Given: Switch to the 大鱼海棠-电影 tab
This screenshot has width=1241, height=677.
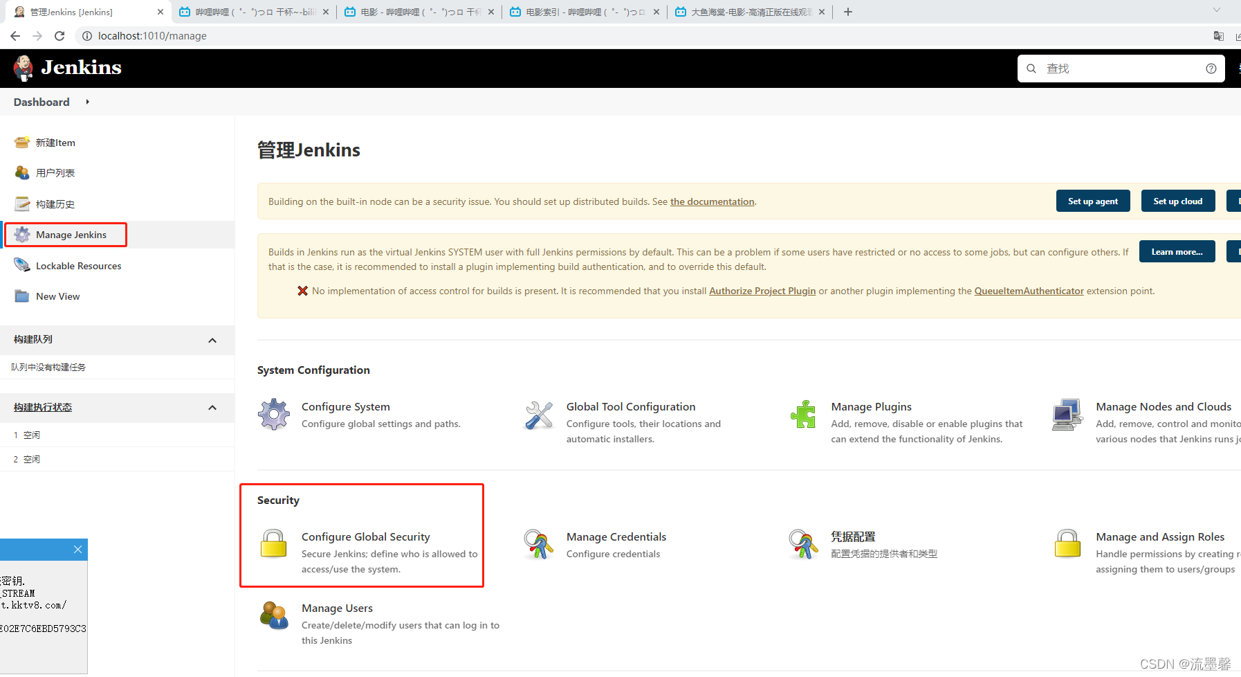Looking at the screenshot, I should point(751,12).
